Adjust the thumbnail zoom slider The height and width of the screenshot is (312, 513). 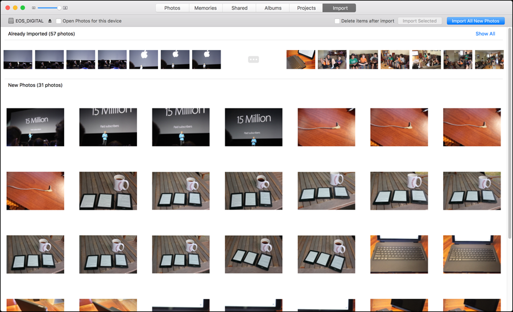pos(49,8)
